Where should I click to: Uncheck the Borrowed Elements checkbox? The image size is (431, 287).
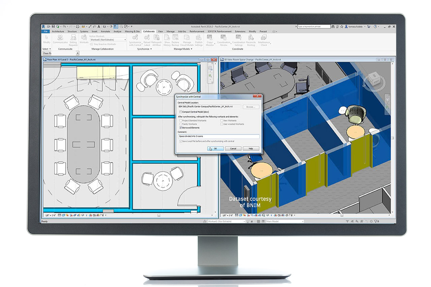(x=181, y=128)
